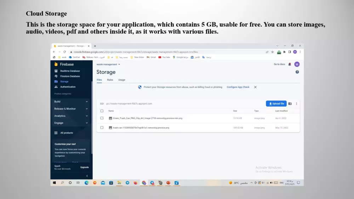Click the Windows Start button
This screenshot has height=199, width=354.
(x=55, y=183)
